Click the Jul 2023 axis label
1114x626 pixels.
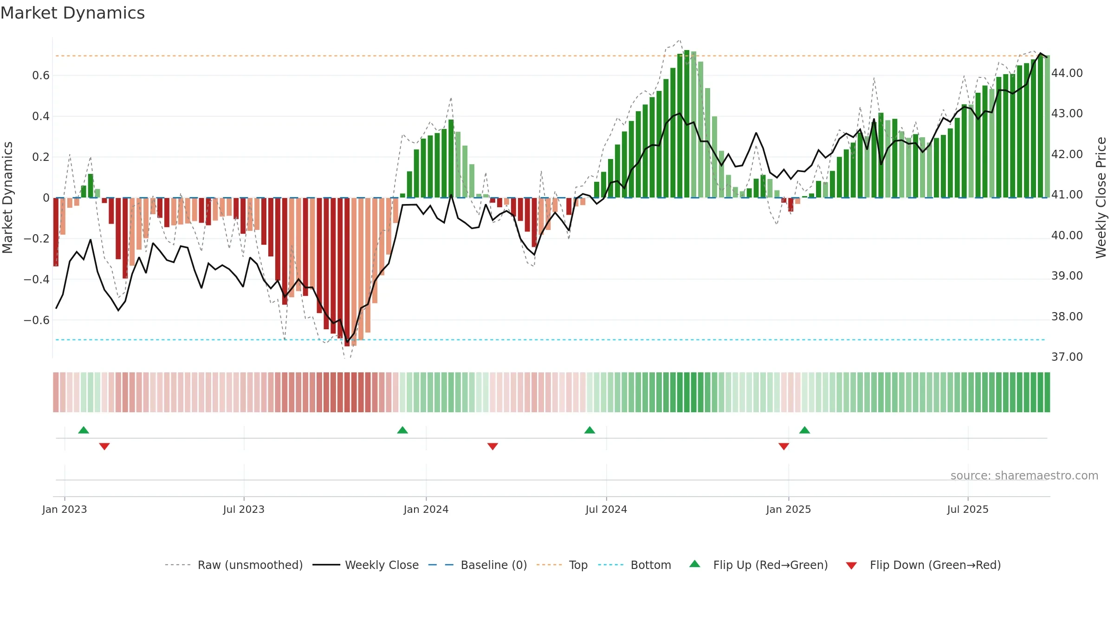pos(244,509)
